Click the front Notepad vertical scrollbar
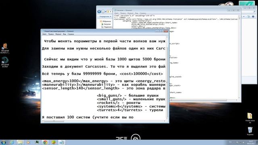This screenshot has height=145, width=258. (x=167, y=78)
